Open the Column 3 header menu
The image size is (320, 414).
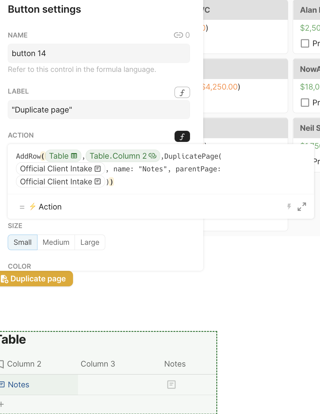tap(98, 364)
